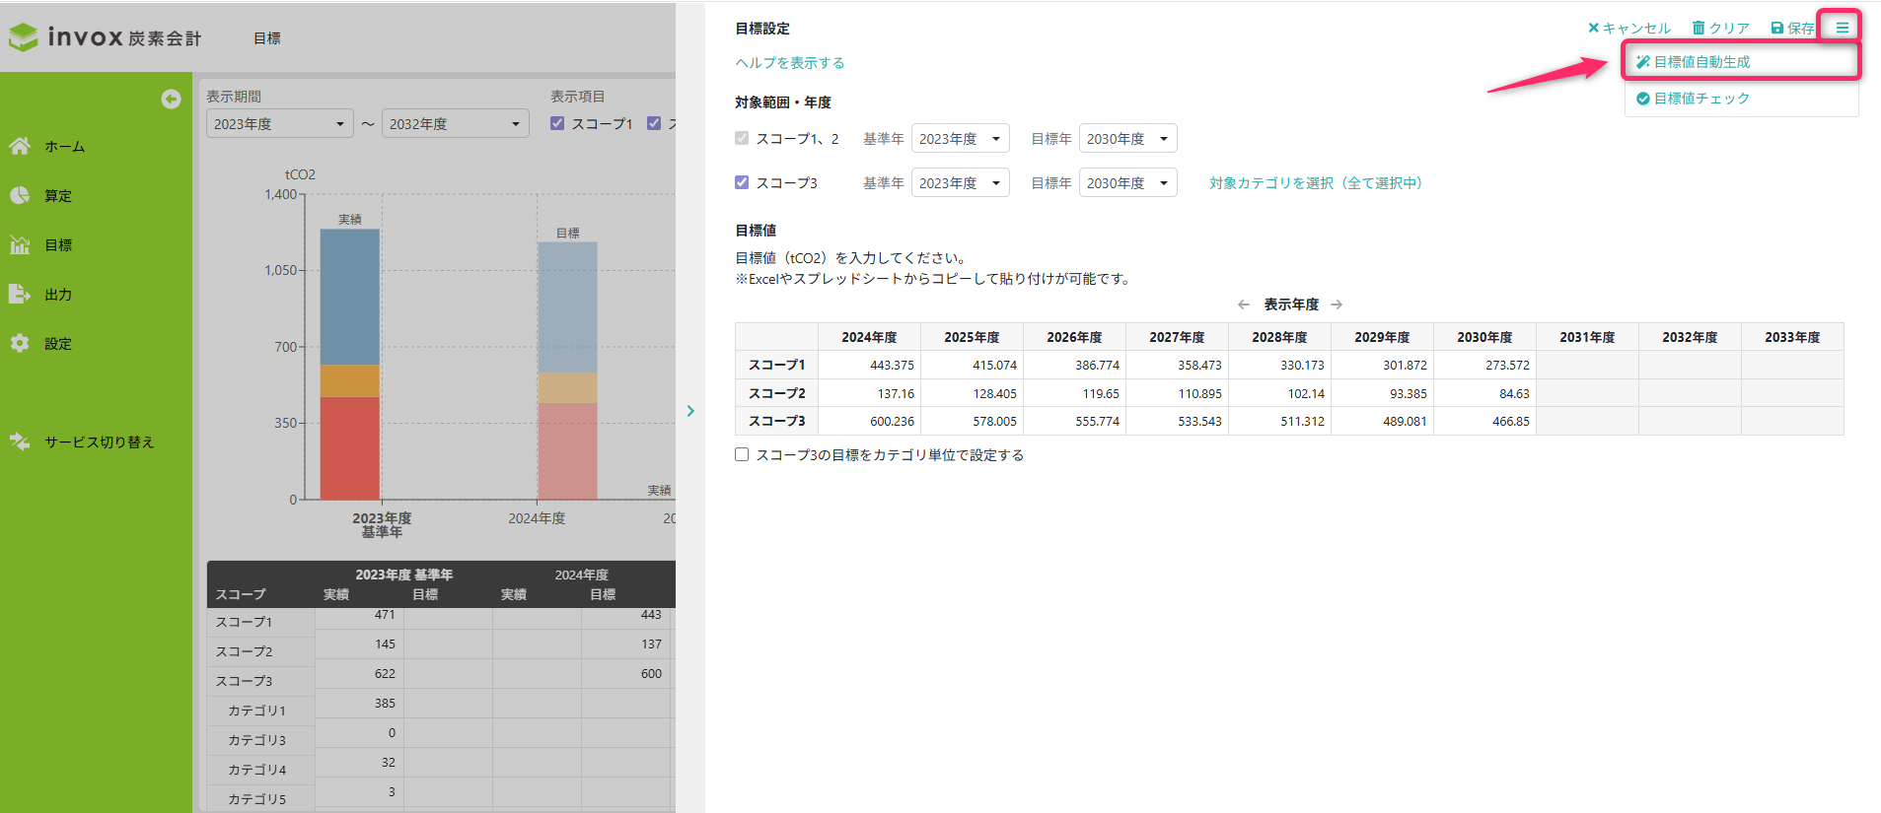The width and height of the screenshot is (1881, 813).
Task: Open 設定 gear icon in sidebar
Action: click(x=20, y=343)
